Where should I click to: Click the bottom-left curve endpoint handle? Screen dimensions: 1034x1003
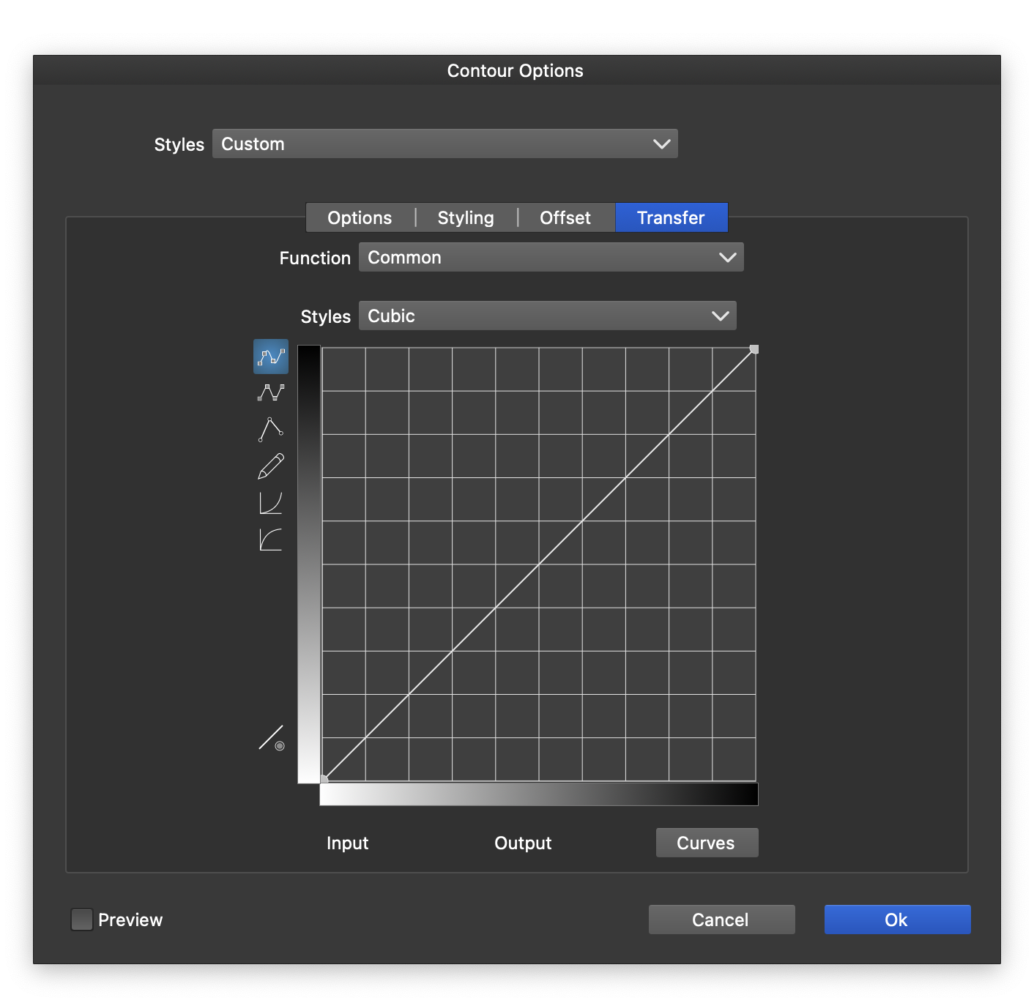324,779
